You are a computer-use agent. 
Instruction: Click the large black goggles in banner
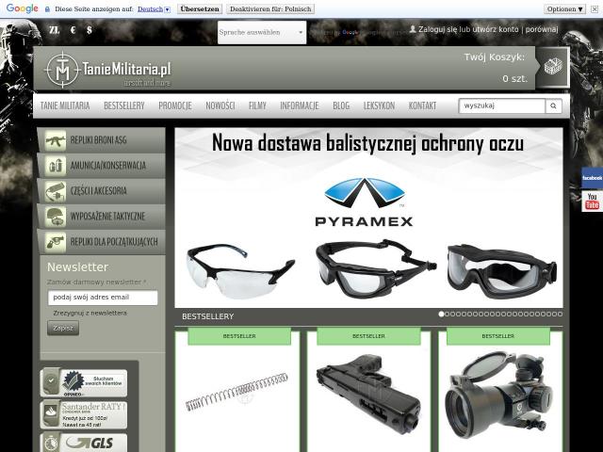tap(502, 271)
